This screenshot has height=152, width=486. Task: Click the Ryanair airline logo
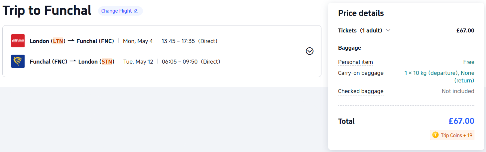pos(18,61)
